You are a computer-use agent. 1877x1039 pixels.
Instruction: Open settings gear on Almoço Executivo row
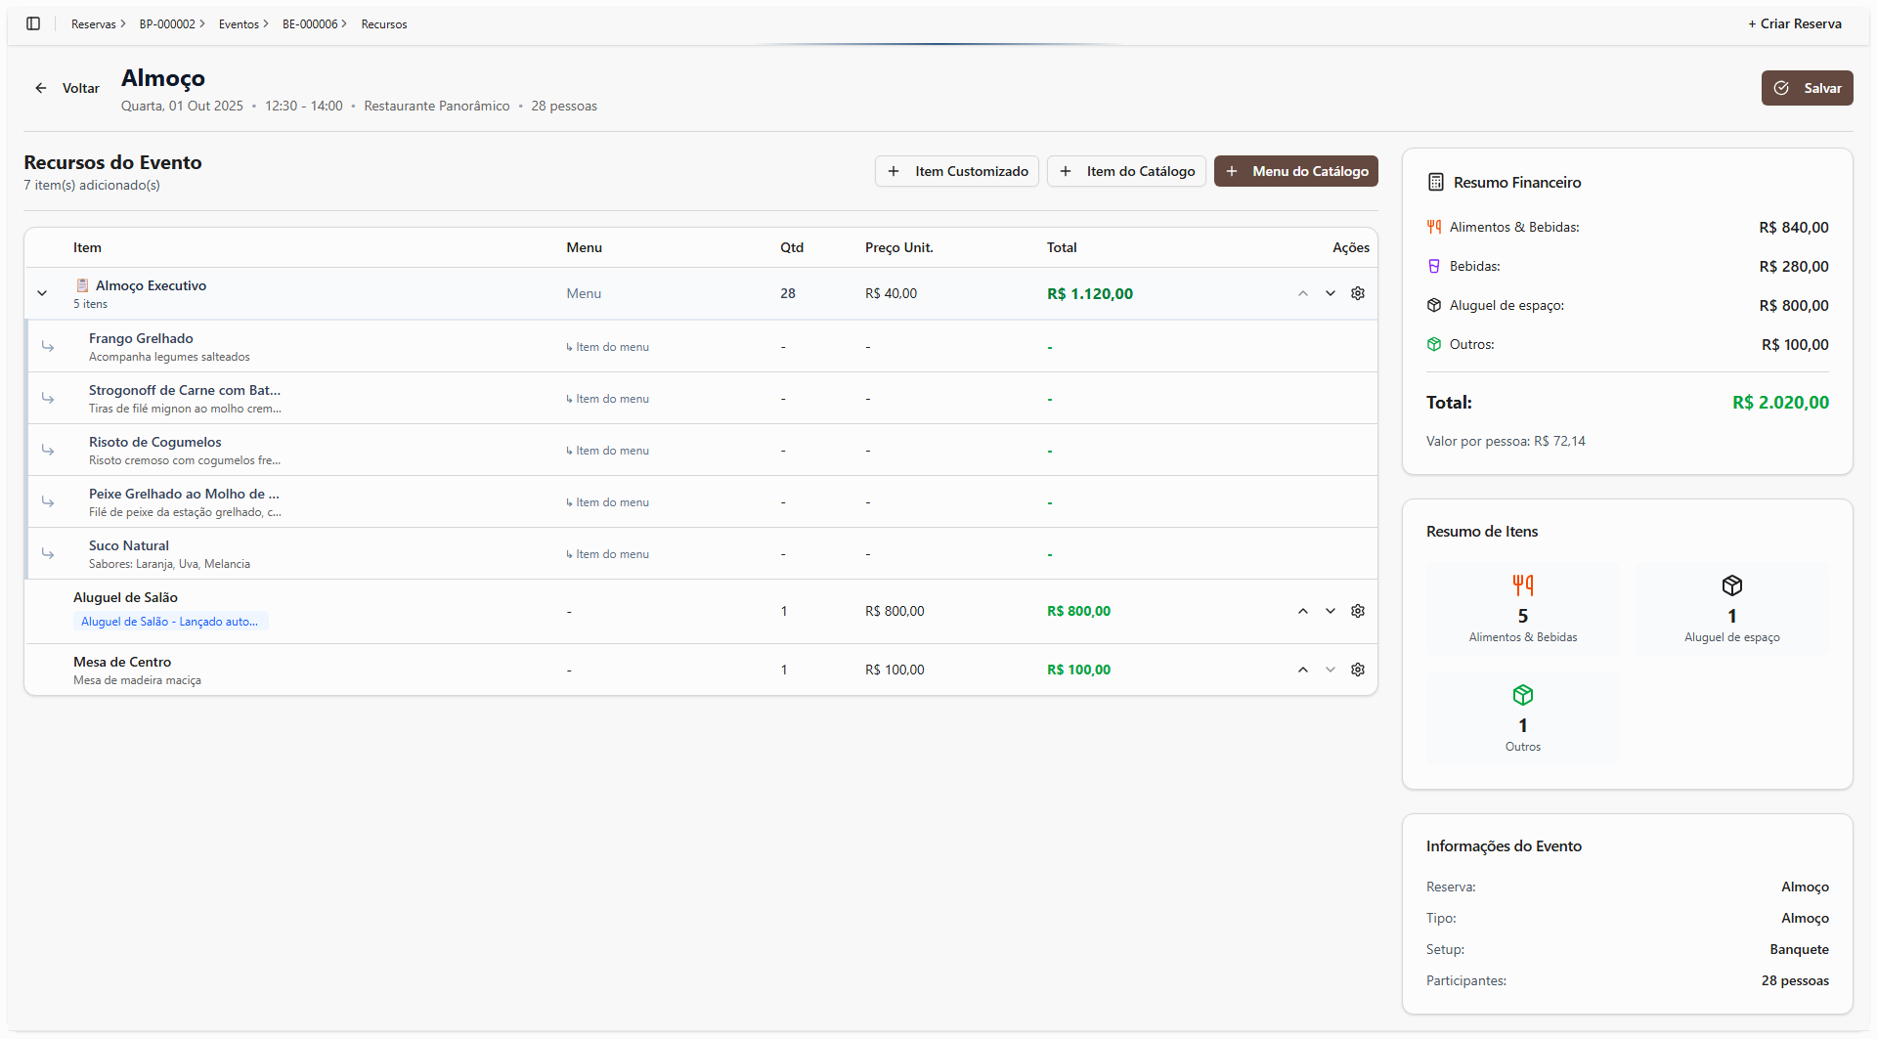(1358, 292)
